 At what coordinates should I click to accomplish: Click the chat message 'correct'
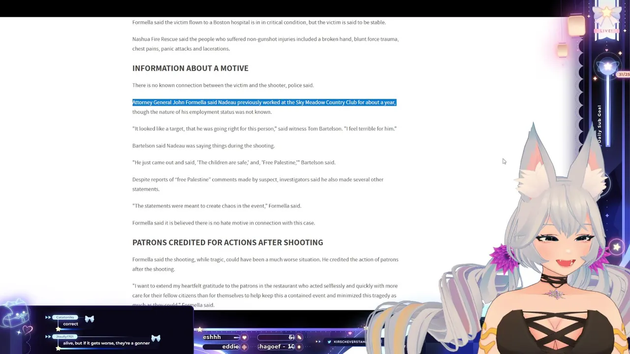tap(70, 324)
